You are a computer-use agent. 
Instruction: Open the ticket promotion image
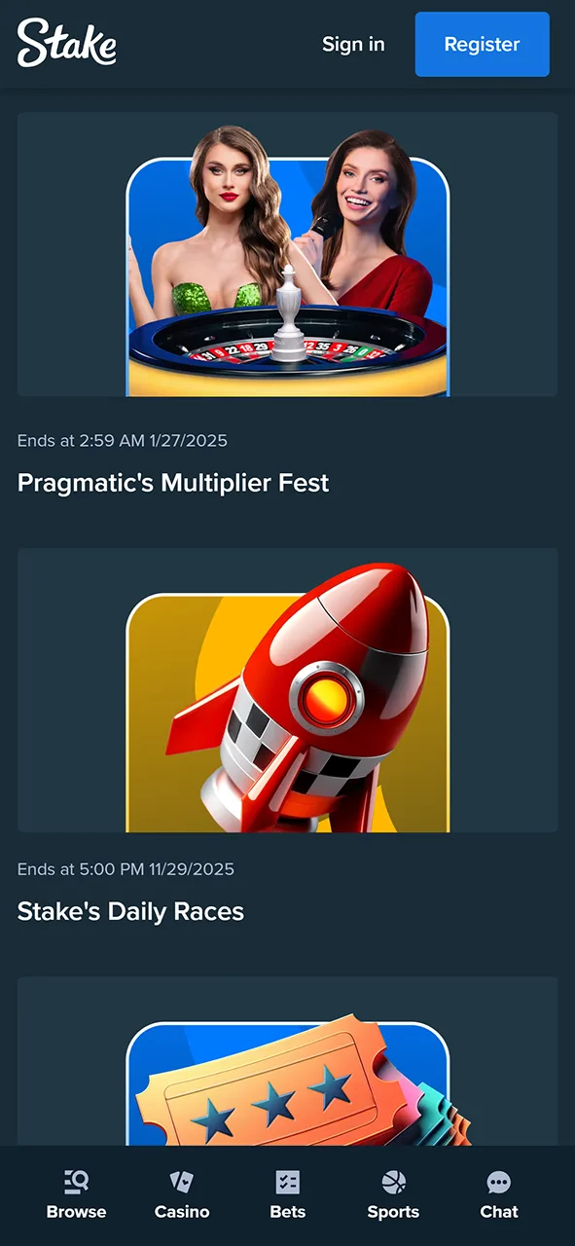(288, 1061)
